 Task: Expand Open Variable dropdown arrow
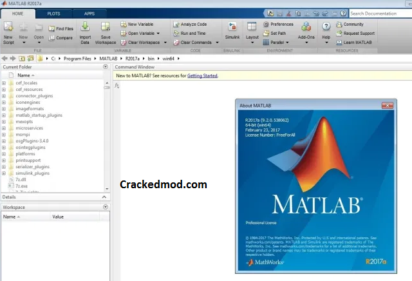tap(158, 34)
